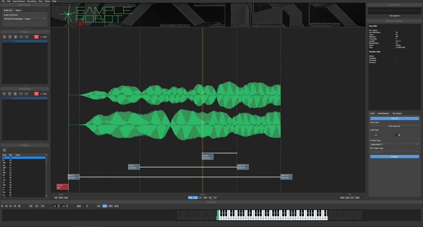Click the first new-document icon in Projects panel
Screen dimensions: 423x227
click(x=5, y=37)
